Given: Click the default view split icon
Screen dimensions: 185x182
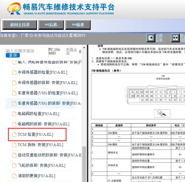Looking at the screenshot, I should [x=175, y=38].
